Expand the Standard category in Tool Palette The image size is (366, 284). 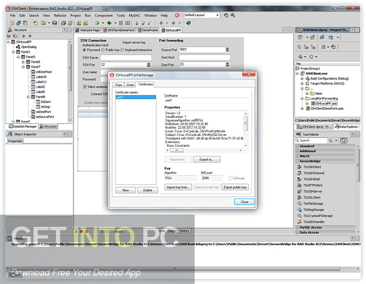[x=297, y=146]
